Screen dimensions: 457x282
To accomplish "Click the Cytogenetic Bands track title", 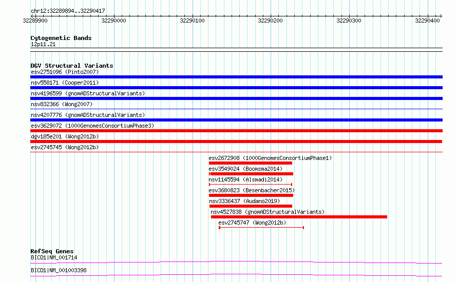I will coord(61,38).
